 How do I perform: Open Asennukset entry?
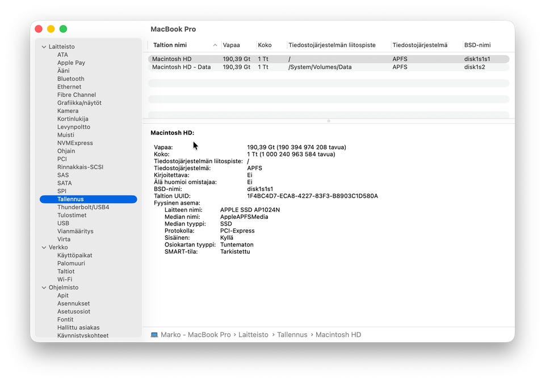(x=73, y=304)
